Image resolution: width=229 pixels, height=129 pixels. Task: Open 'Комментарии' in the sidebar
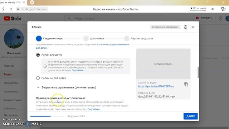[13, 100]
